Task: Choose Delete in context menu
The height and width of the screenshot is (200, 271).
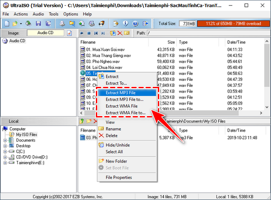Action: [x=127, y=135]
